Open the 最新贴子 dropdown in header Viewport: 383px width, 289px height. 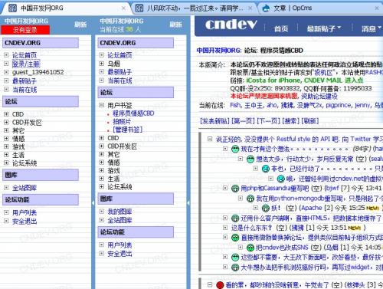pyautogui.click(x=324, y=28)
